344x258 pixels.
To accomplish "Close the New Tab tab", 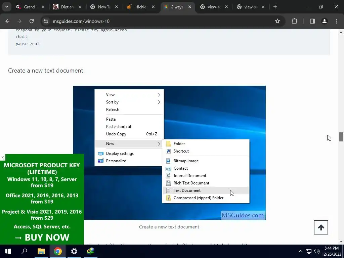I will click(117, 7).
